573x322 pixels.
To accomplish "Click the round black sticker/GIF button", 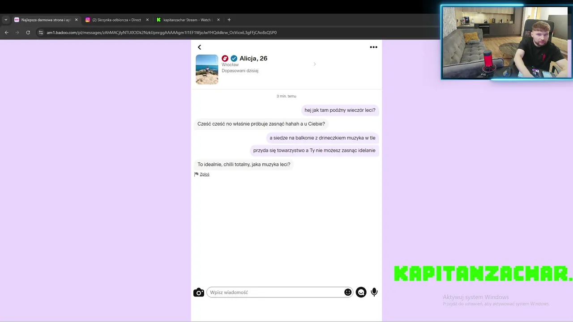I will (x=361, y=292).
